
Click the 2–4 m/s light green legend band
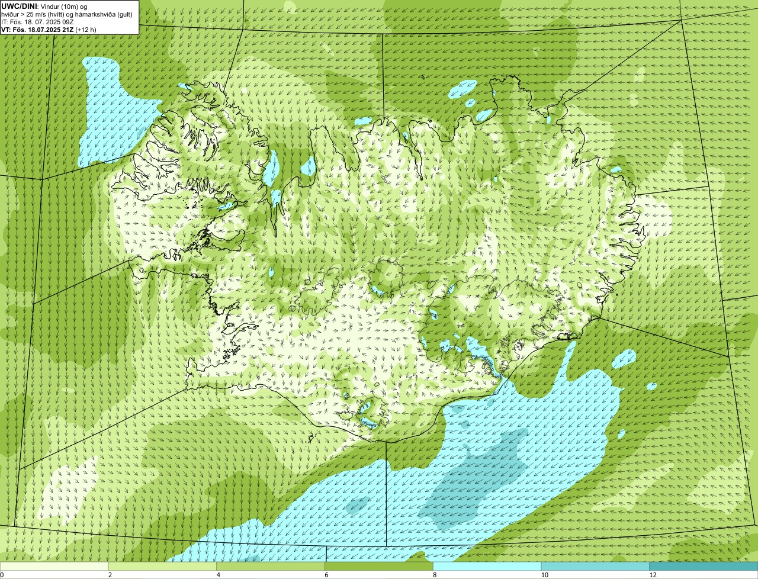pos(163,567)
